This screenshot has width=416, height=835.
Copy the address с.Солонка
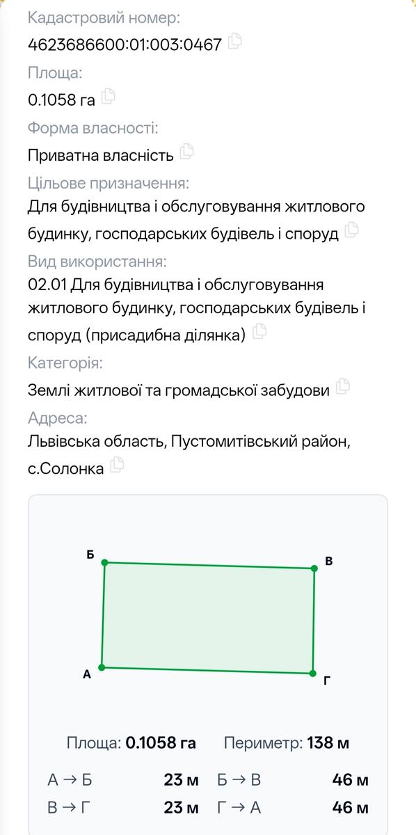pos(117,465)
